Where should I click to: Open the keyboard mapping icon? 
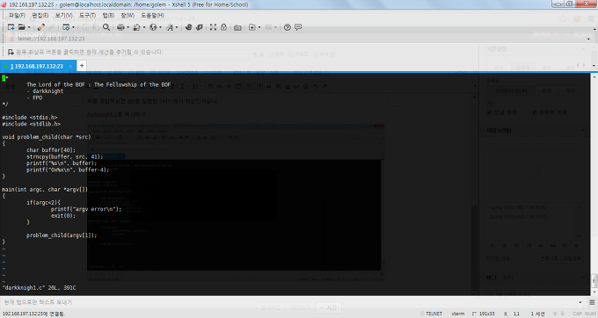pos(237,27)
